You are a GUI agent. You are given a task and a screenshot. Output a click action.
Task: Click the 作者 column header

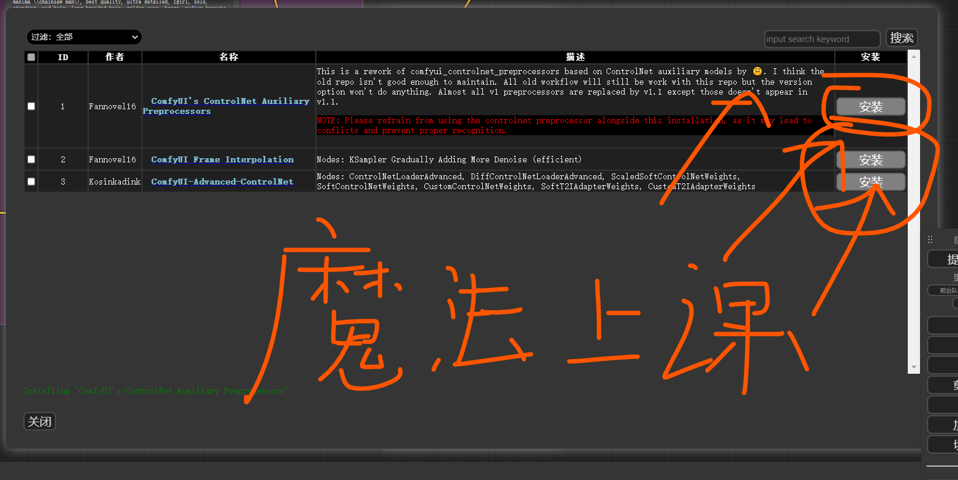[x=114, y=57]
